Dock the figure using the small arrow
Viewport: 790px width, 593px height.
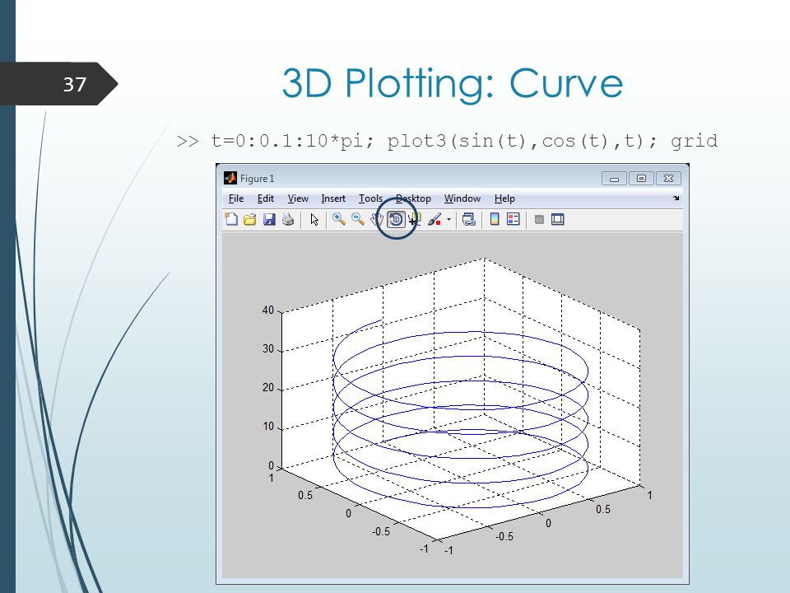(x=676, y=198)
